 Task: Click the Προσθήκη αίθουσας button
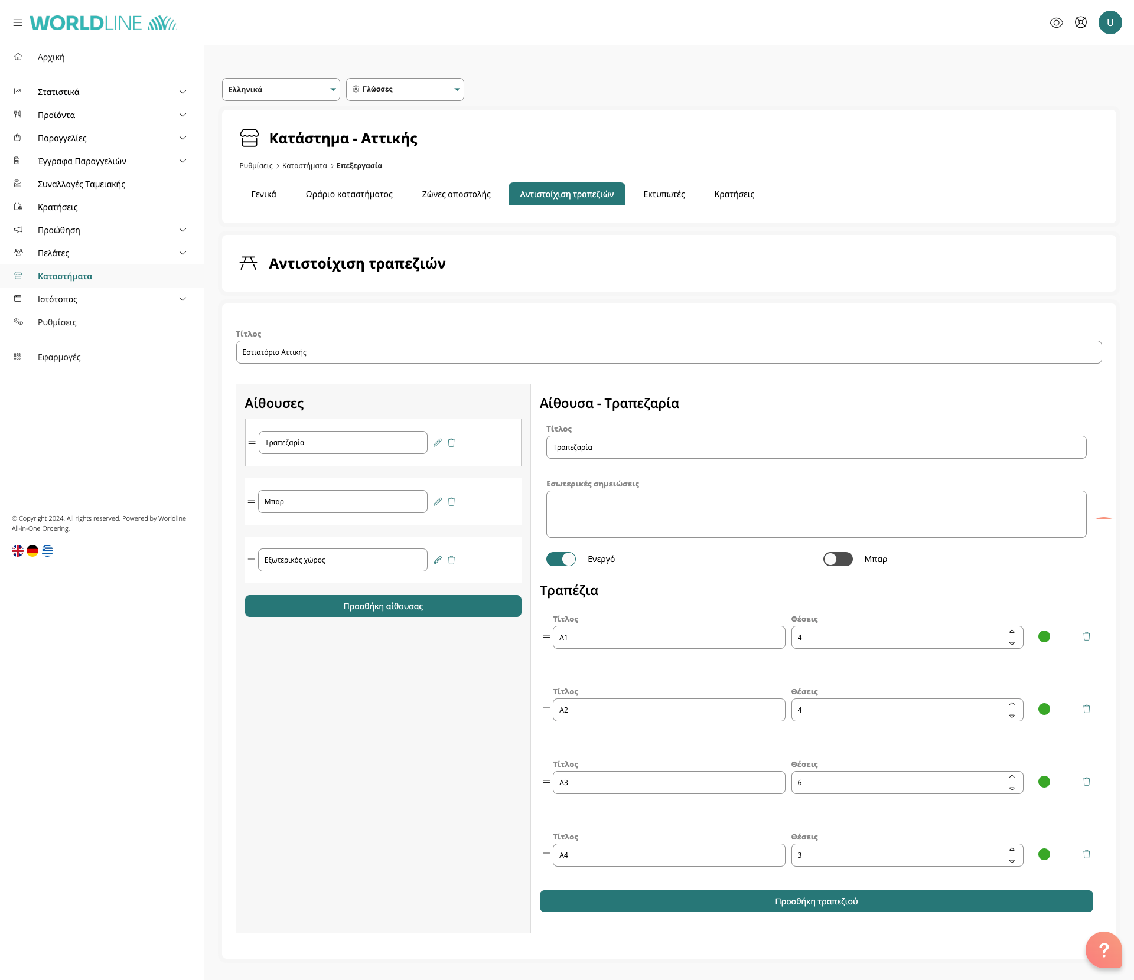pyautogui.click(x=383, y=606)
